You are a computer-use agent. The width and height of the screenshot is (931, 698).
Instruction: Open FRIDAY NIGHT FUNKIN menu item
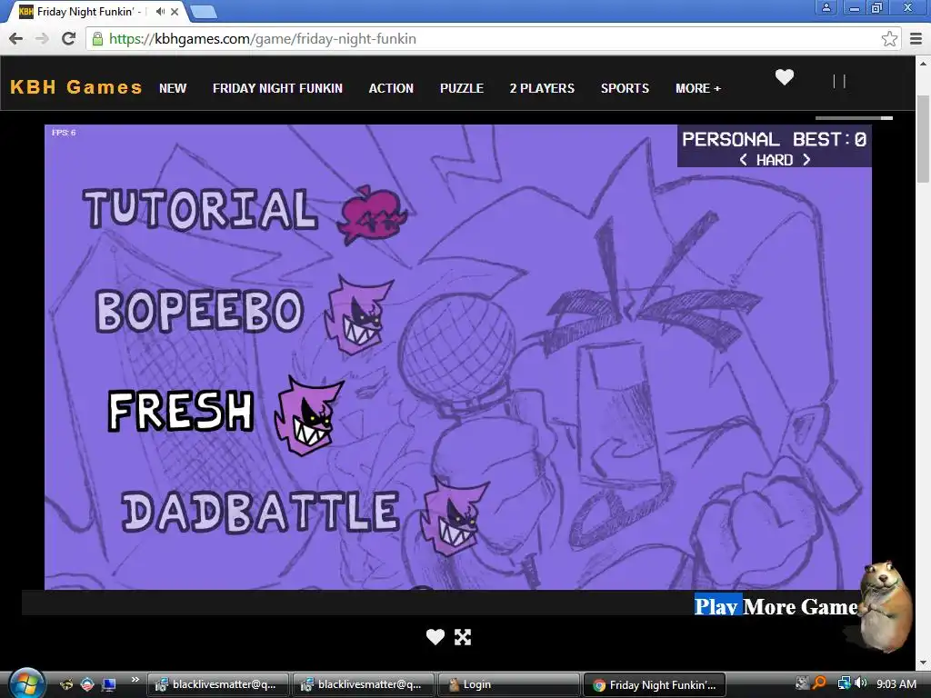(278, 88)
